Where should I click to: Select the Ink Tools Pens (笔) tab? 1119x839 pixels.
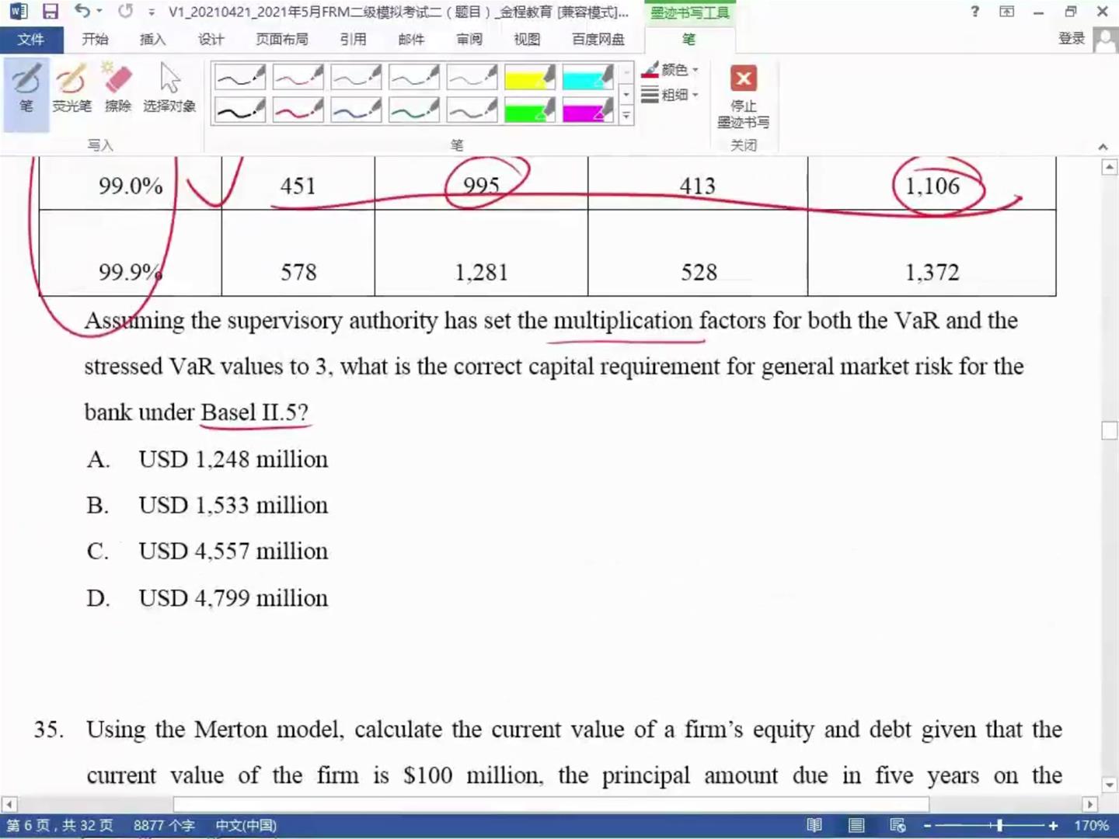click(x=689, y=40)
